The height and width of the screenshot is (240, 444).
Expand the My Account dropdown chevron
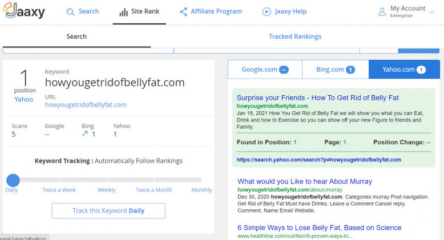(431, 12)
